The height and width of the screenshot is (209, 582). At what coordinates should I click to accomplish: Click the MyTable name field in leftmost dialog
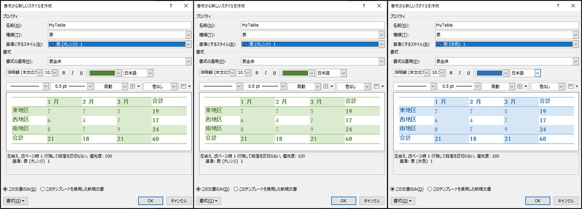119,25
